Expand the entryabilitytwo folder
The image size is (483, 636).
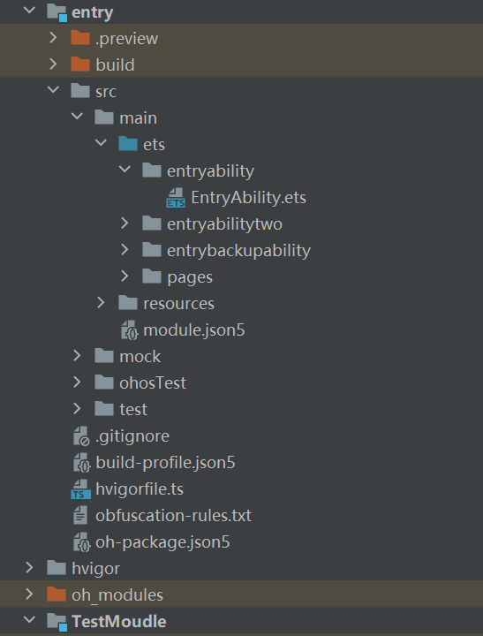point(125,223)
